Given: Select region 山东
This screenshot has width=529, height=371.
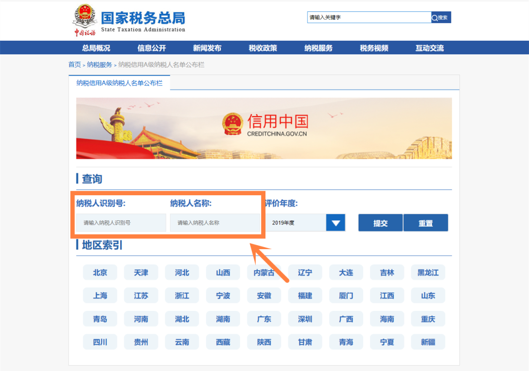Looking at the screenshot, I should point(428,296).
